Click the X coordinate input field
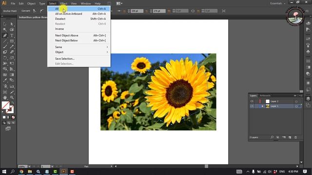This screenshot has height=175, width=312. tap(137, 11)
